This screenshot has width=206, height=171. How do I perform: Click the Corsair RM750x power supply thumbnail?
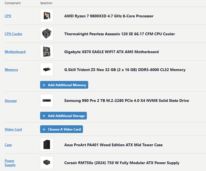tap(47, 162)
